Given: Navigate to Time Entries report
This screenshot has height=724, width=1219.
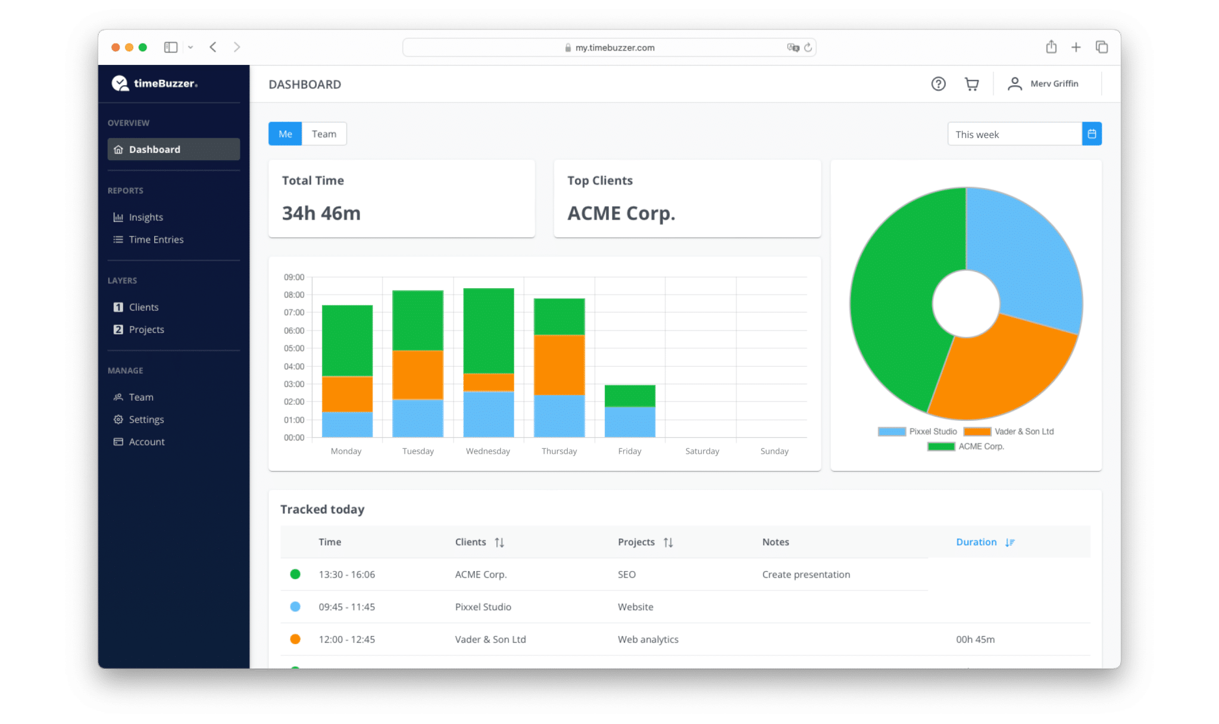Looking at the screenshot, I should click(157, 239).
